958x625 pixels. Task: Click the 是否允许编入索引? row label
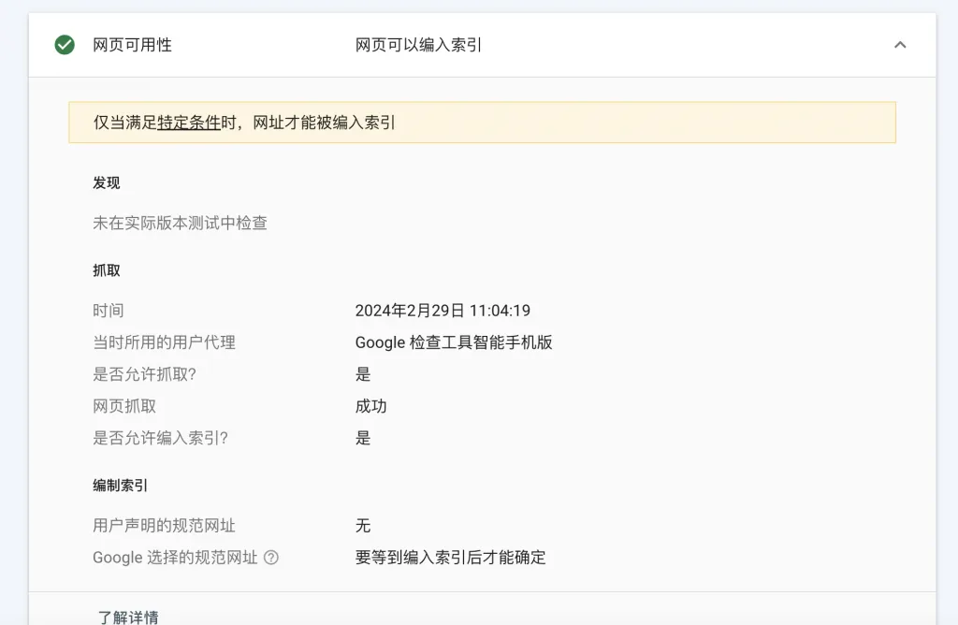(x=160, y=438)
